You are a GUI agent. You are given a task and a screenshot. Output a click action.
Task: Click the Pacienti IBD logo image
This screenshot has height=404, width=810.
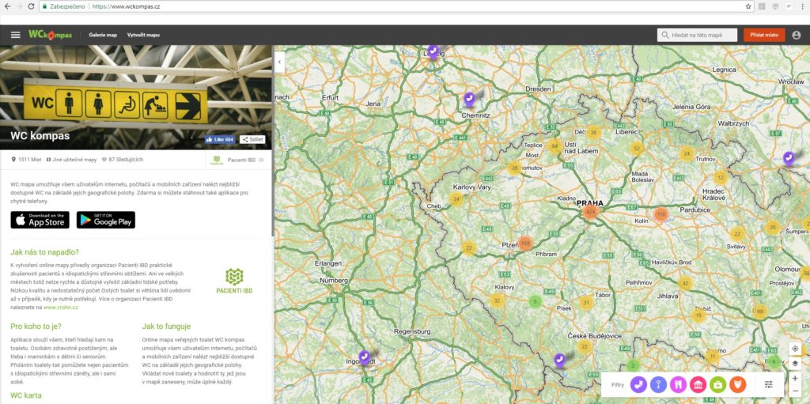coord(234,281)
